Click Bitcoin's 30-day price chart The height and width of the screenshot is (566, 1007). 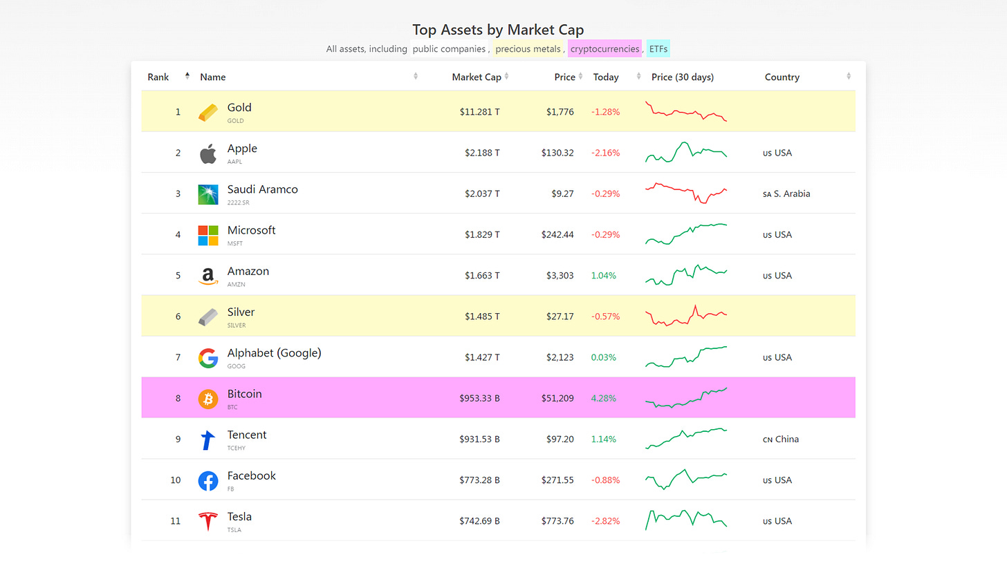click(686, 397)
